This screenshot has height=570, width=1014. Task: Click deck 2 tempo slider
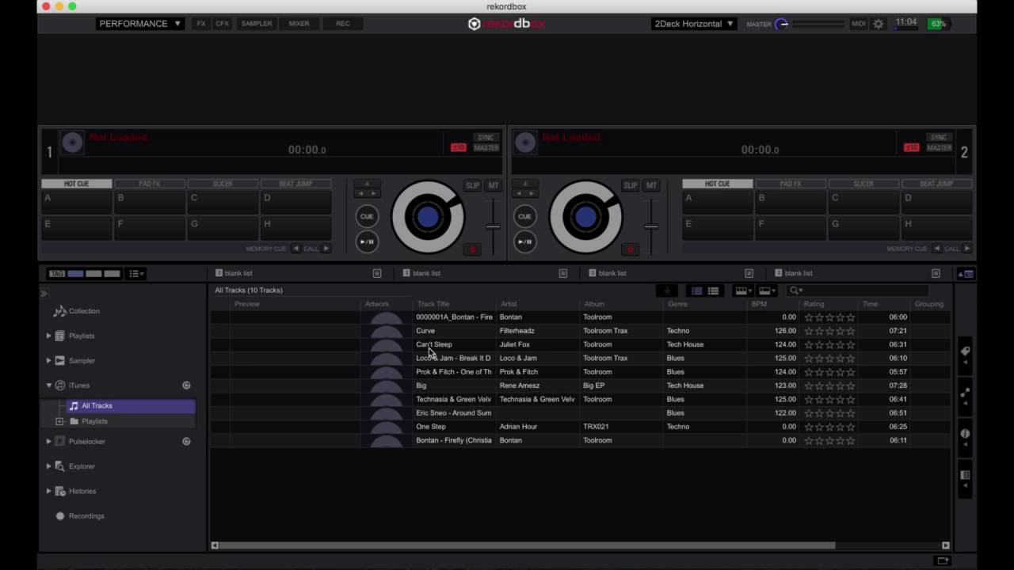[x=650, y=226]
